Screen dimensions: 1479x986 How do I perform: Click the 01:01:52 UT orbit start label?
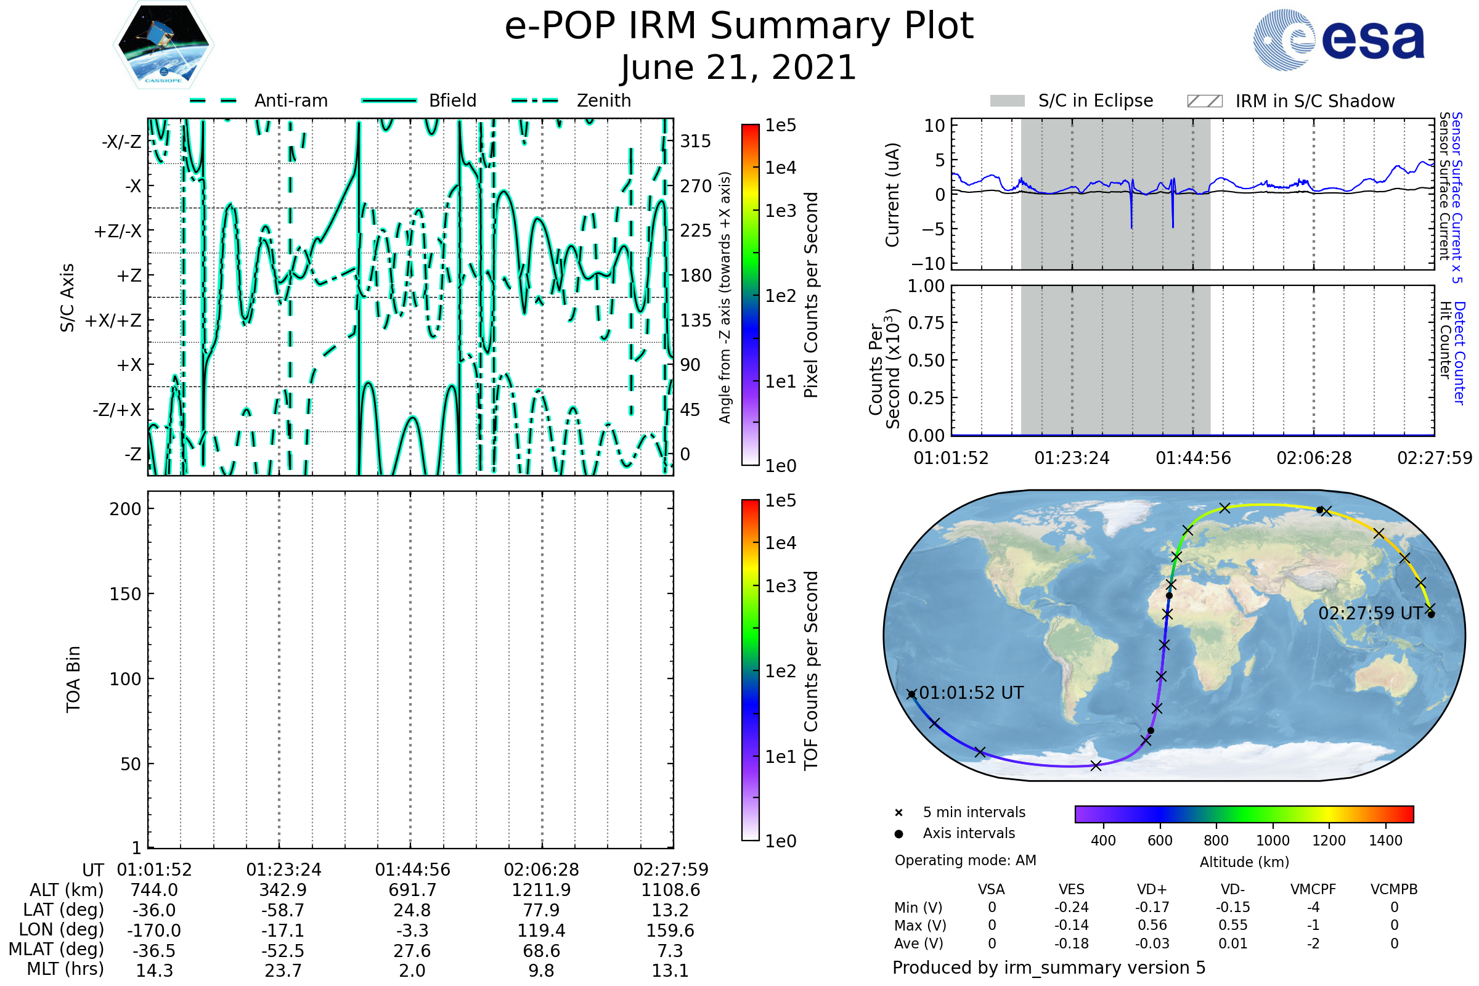[x=972, y=693]
